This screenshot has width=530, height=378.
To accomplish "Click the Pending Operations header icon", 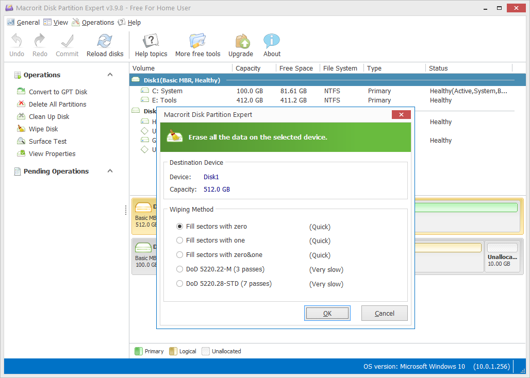I will click(x=17, y=171).
